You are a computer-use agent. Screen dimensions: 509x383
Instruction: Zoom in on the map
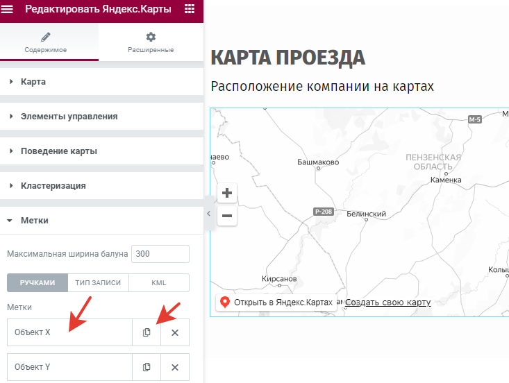(x=227, y=194)
